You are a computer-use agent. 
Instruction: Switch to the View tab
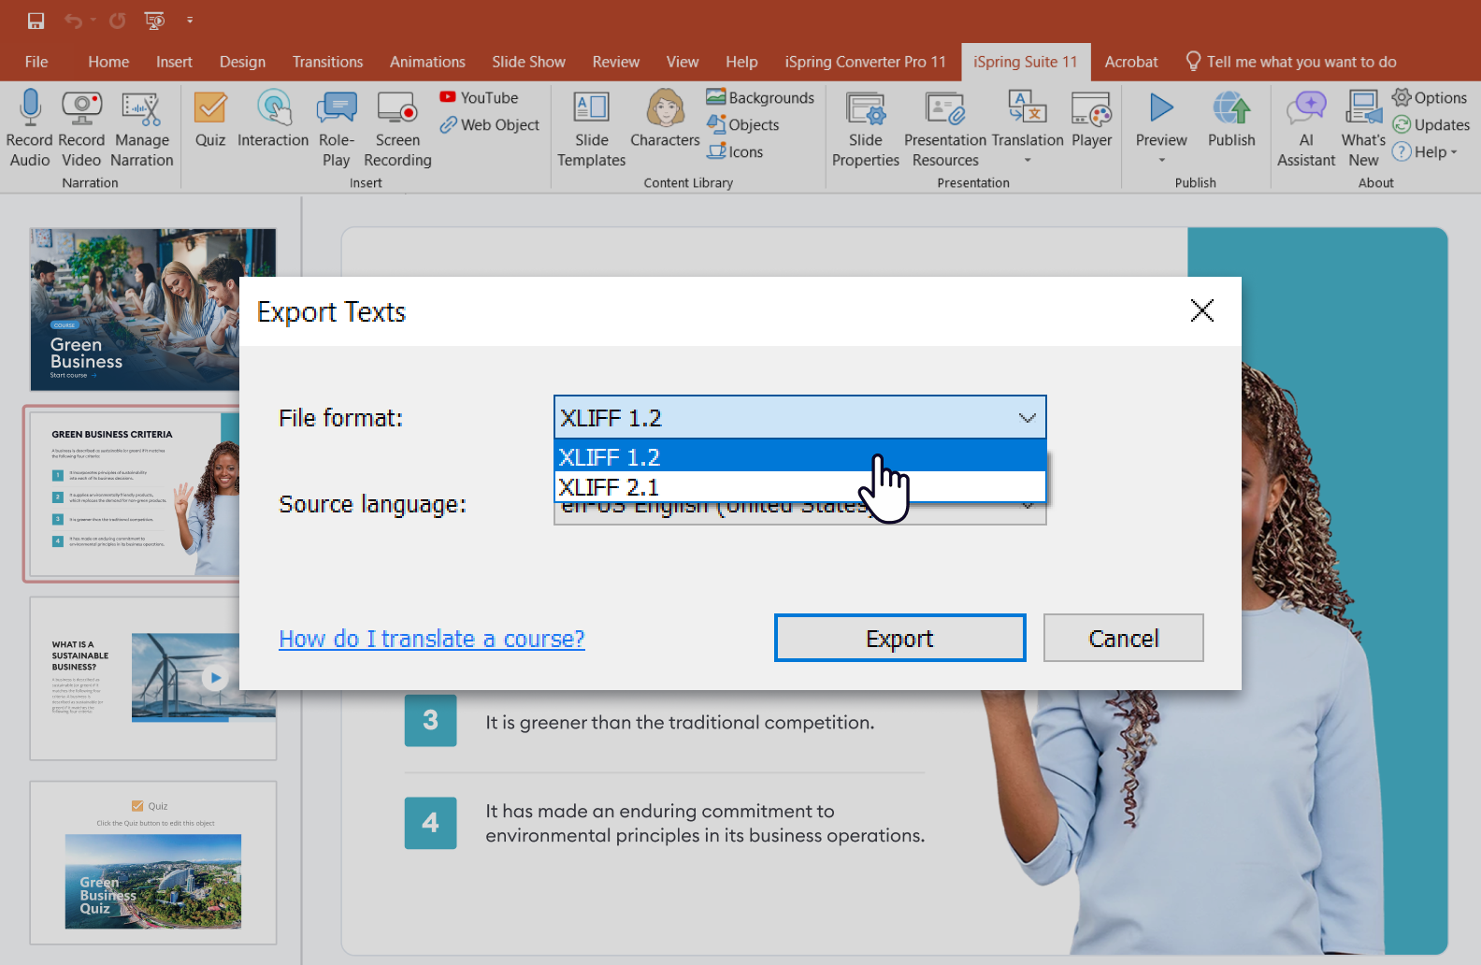683,62
